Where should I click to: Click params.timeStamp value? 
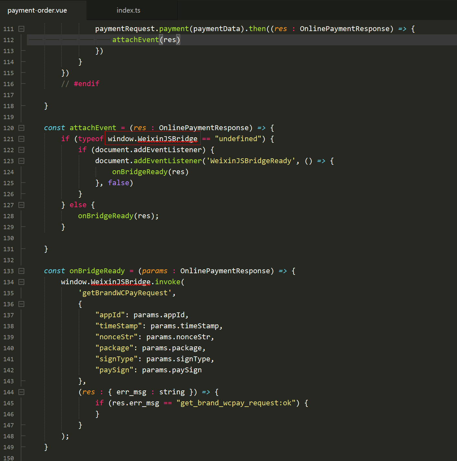click(x=184, y=326)
